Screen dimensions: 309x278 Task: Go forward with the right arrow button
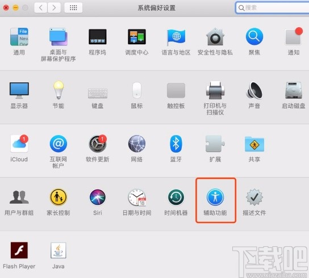[x=54, y=8]
